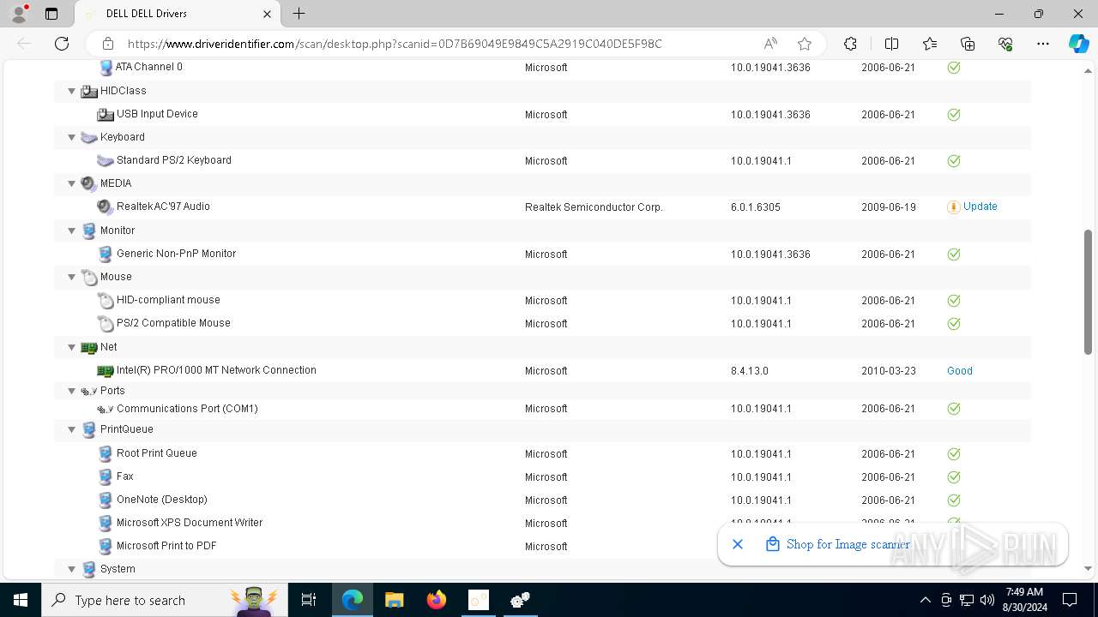Click the Good link for Intel network adapter
Image resolution: width=1098 pixels, height=617 pixels.
[960, 371]
